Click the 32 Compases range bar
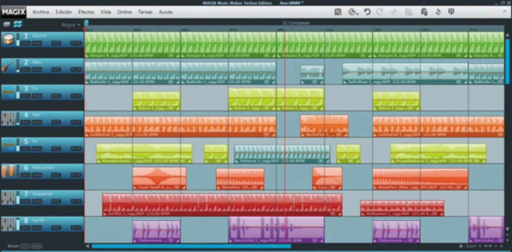Viewport: 512px width, 252px height. (x=296, y=23)
